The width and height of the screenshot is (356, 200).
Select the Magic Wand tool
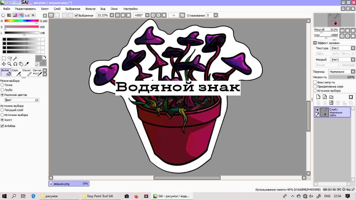15,59
